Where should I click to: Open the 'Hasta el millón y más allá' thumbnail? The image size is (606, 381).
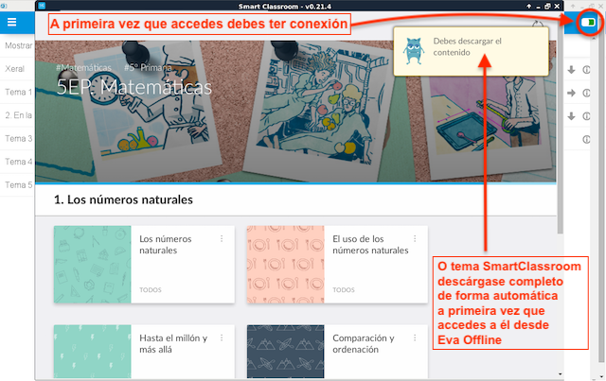pyautogui.click(x=93, y=352)
